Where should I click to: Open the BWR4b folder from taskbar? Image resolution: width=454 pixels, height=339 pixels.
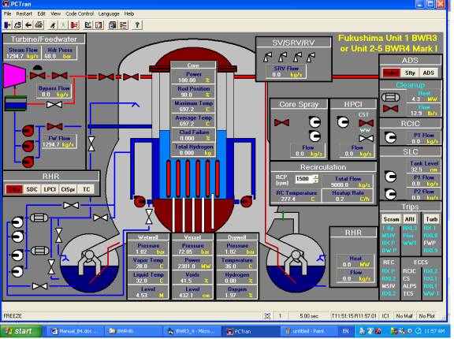coord(133,331)
